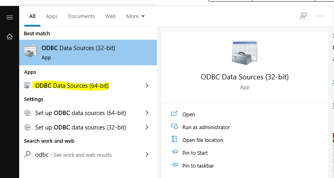The height and width of the screenshot is (178, 334).
Task: Click Open in the action list
Action: pyautogui.click(x=188, y=114)
